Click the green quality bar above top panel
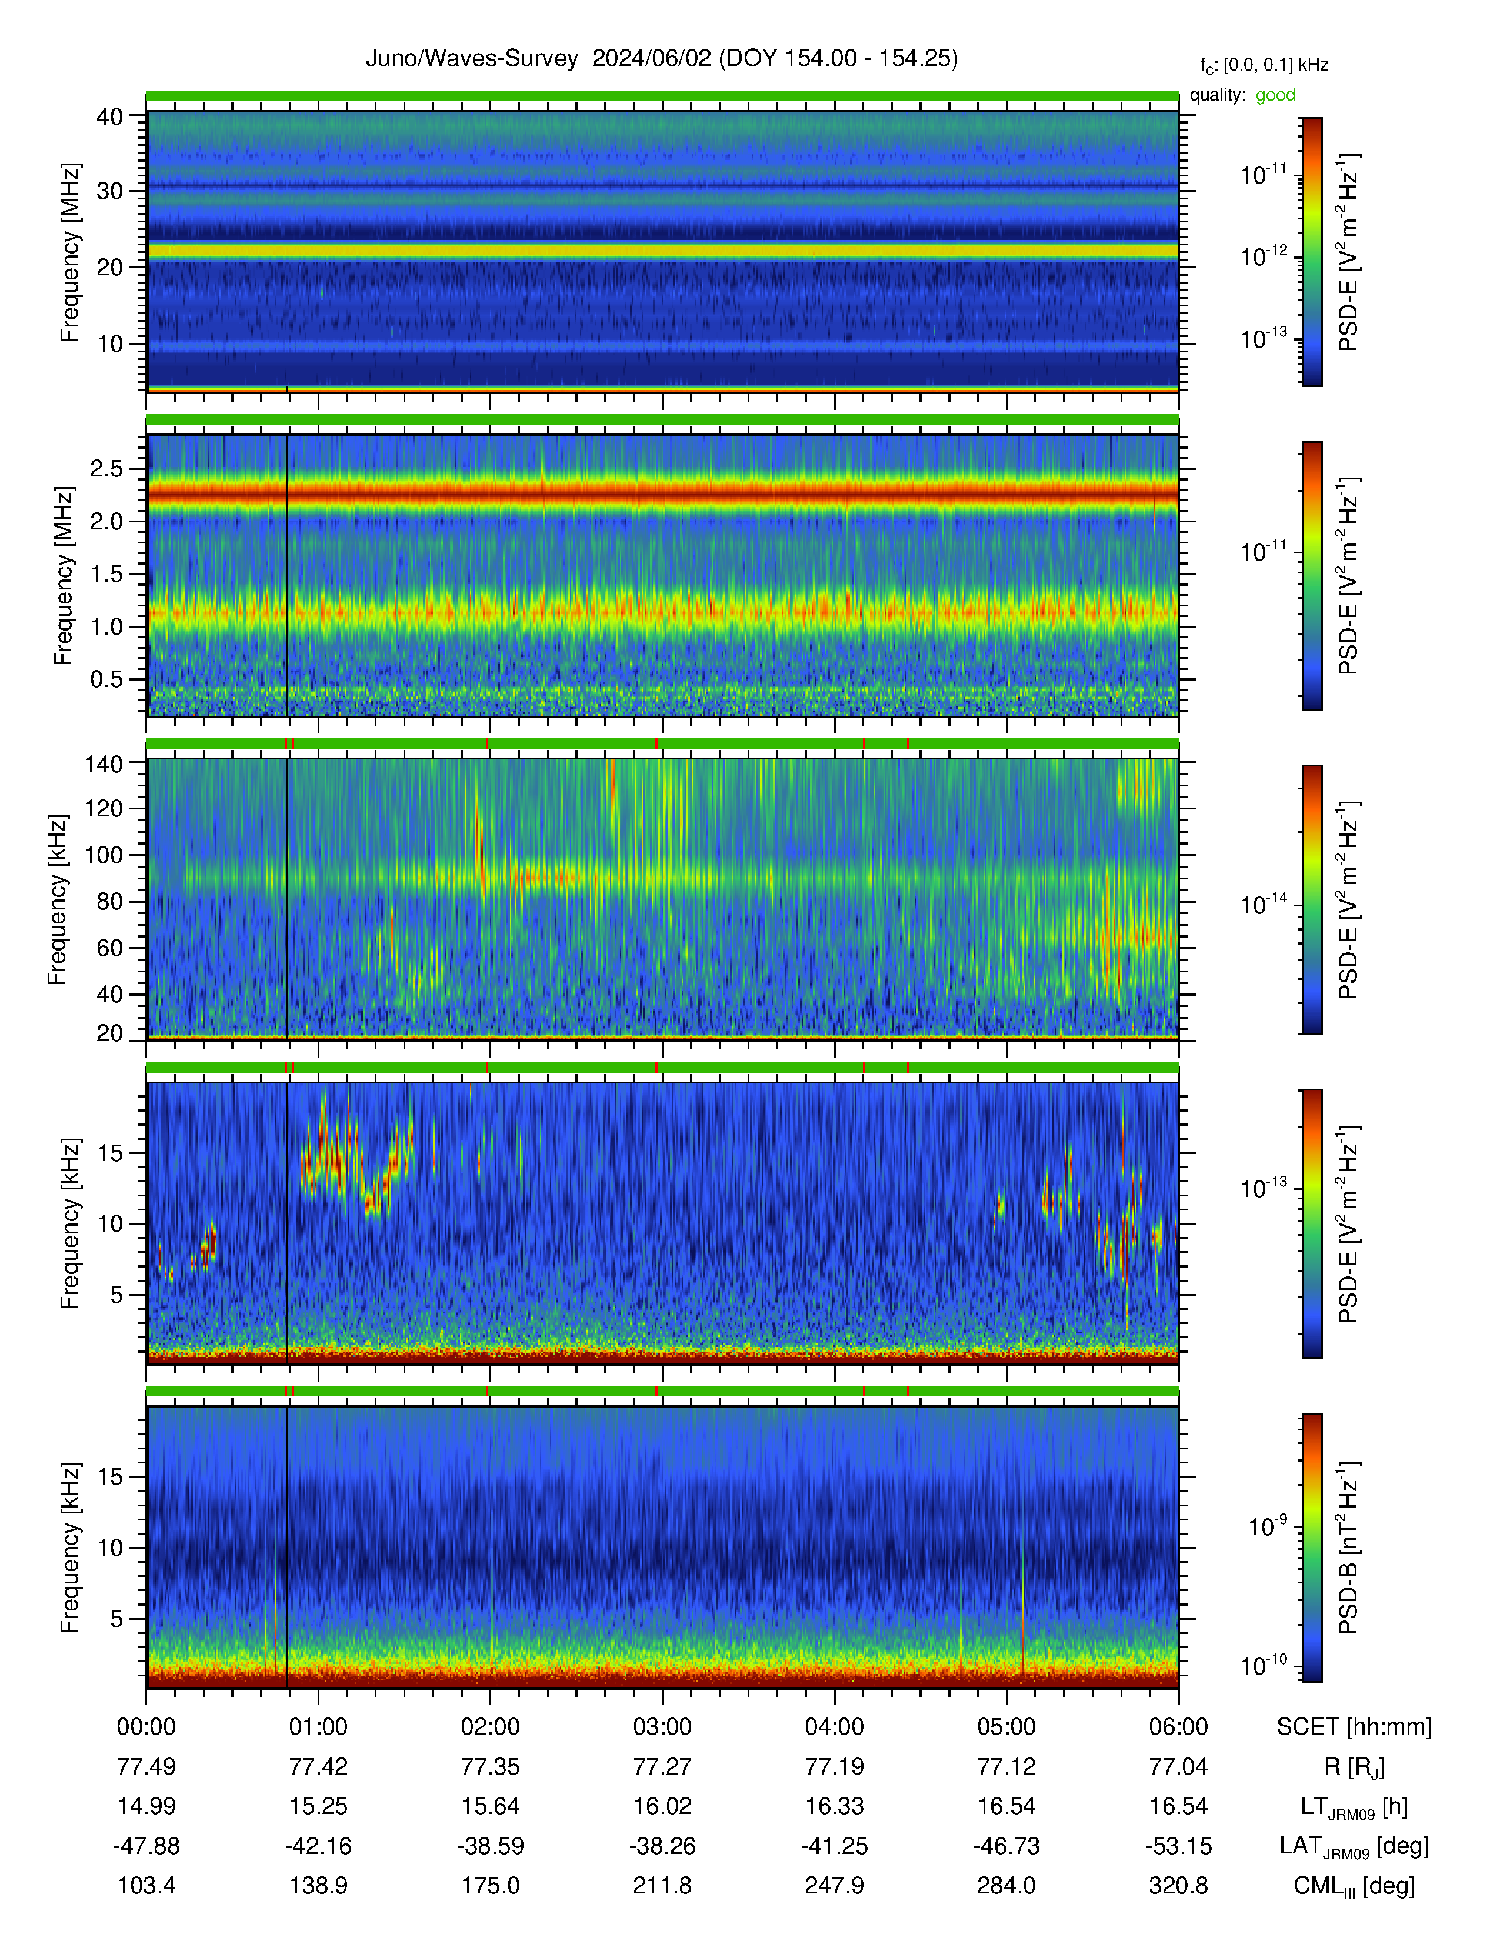1500x1941 pixels. 662,95
